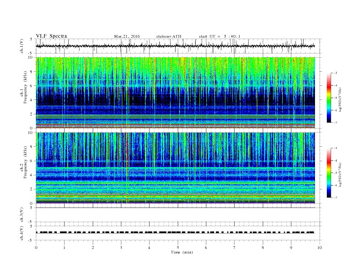The image size is (360, 278).
Task: Click inside the ch.2 frequency spectrogram
Action: pyautogui.click(x=175, y=168)
